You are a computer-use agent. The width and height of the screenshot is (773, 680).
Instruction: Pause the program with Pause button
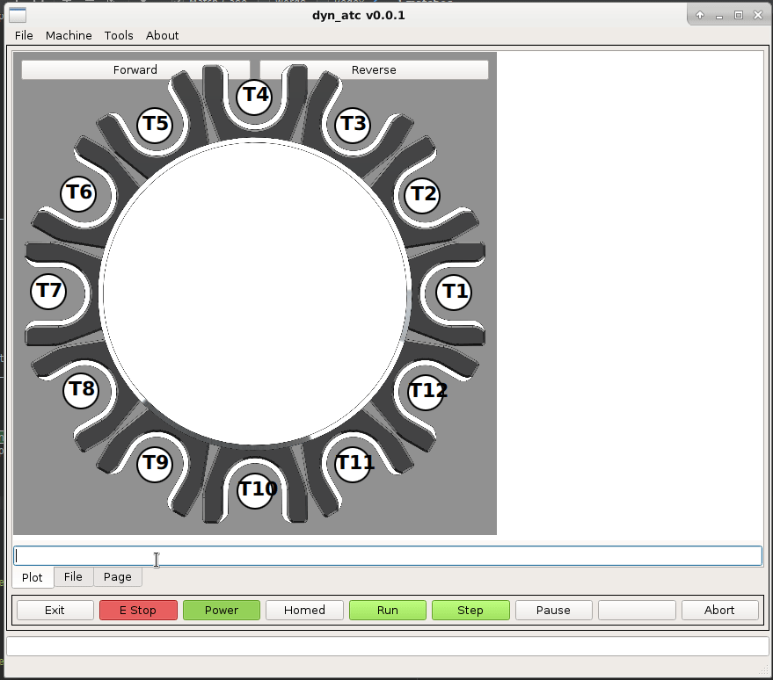pos(554,610)
